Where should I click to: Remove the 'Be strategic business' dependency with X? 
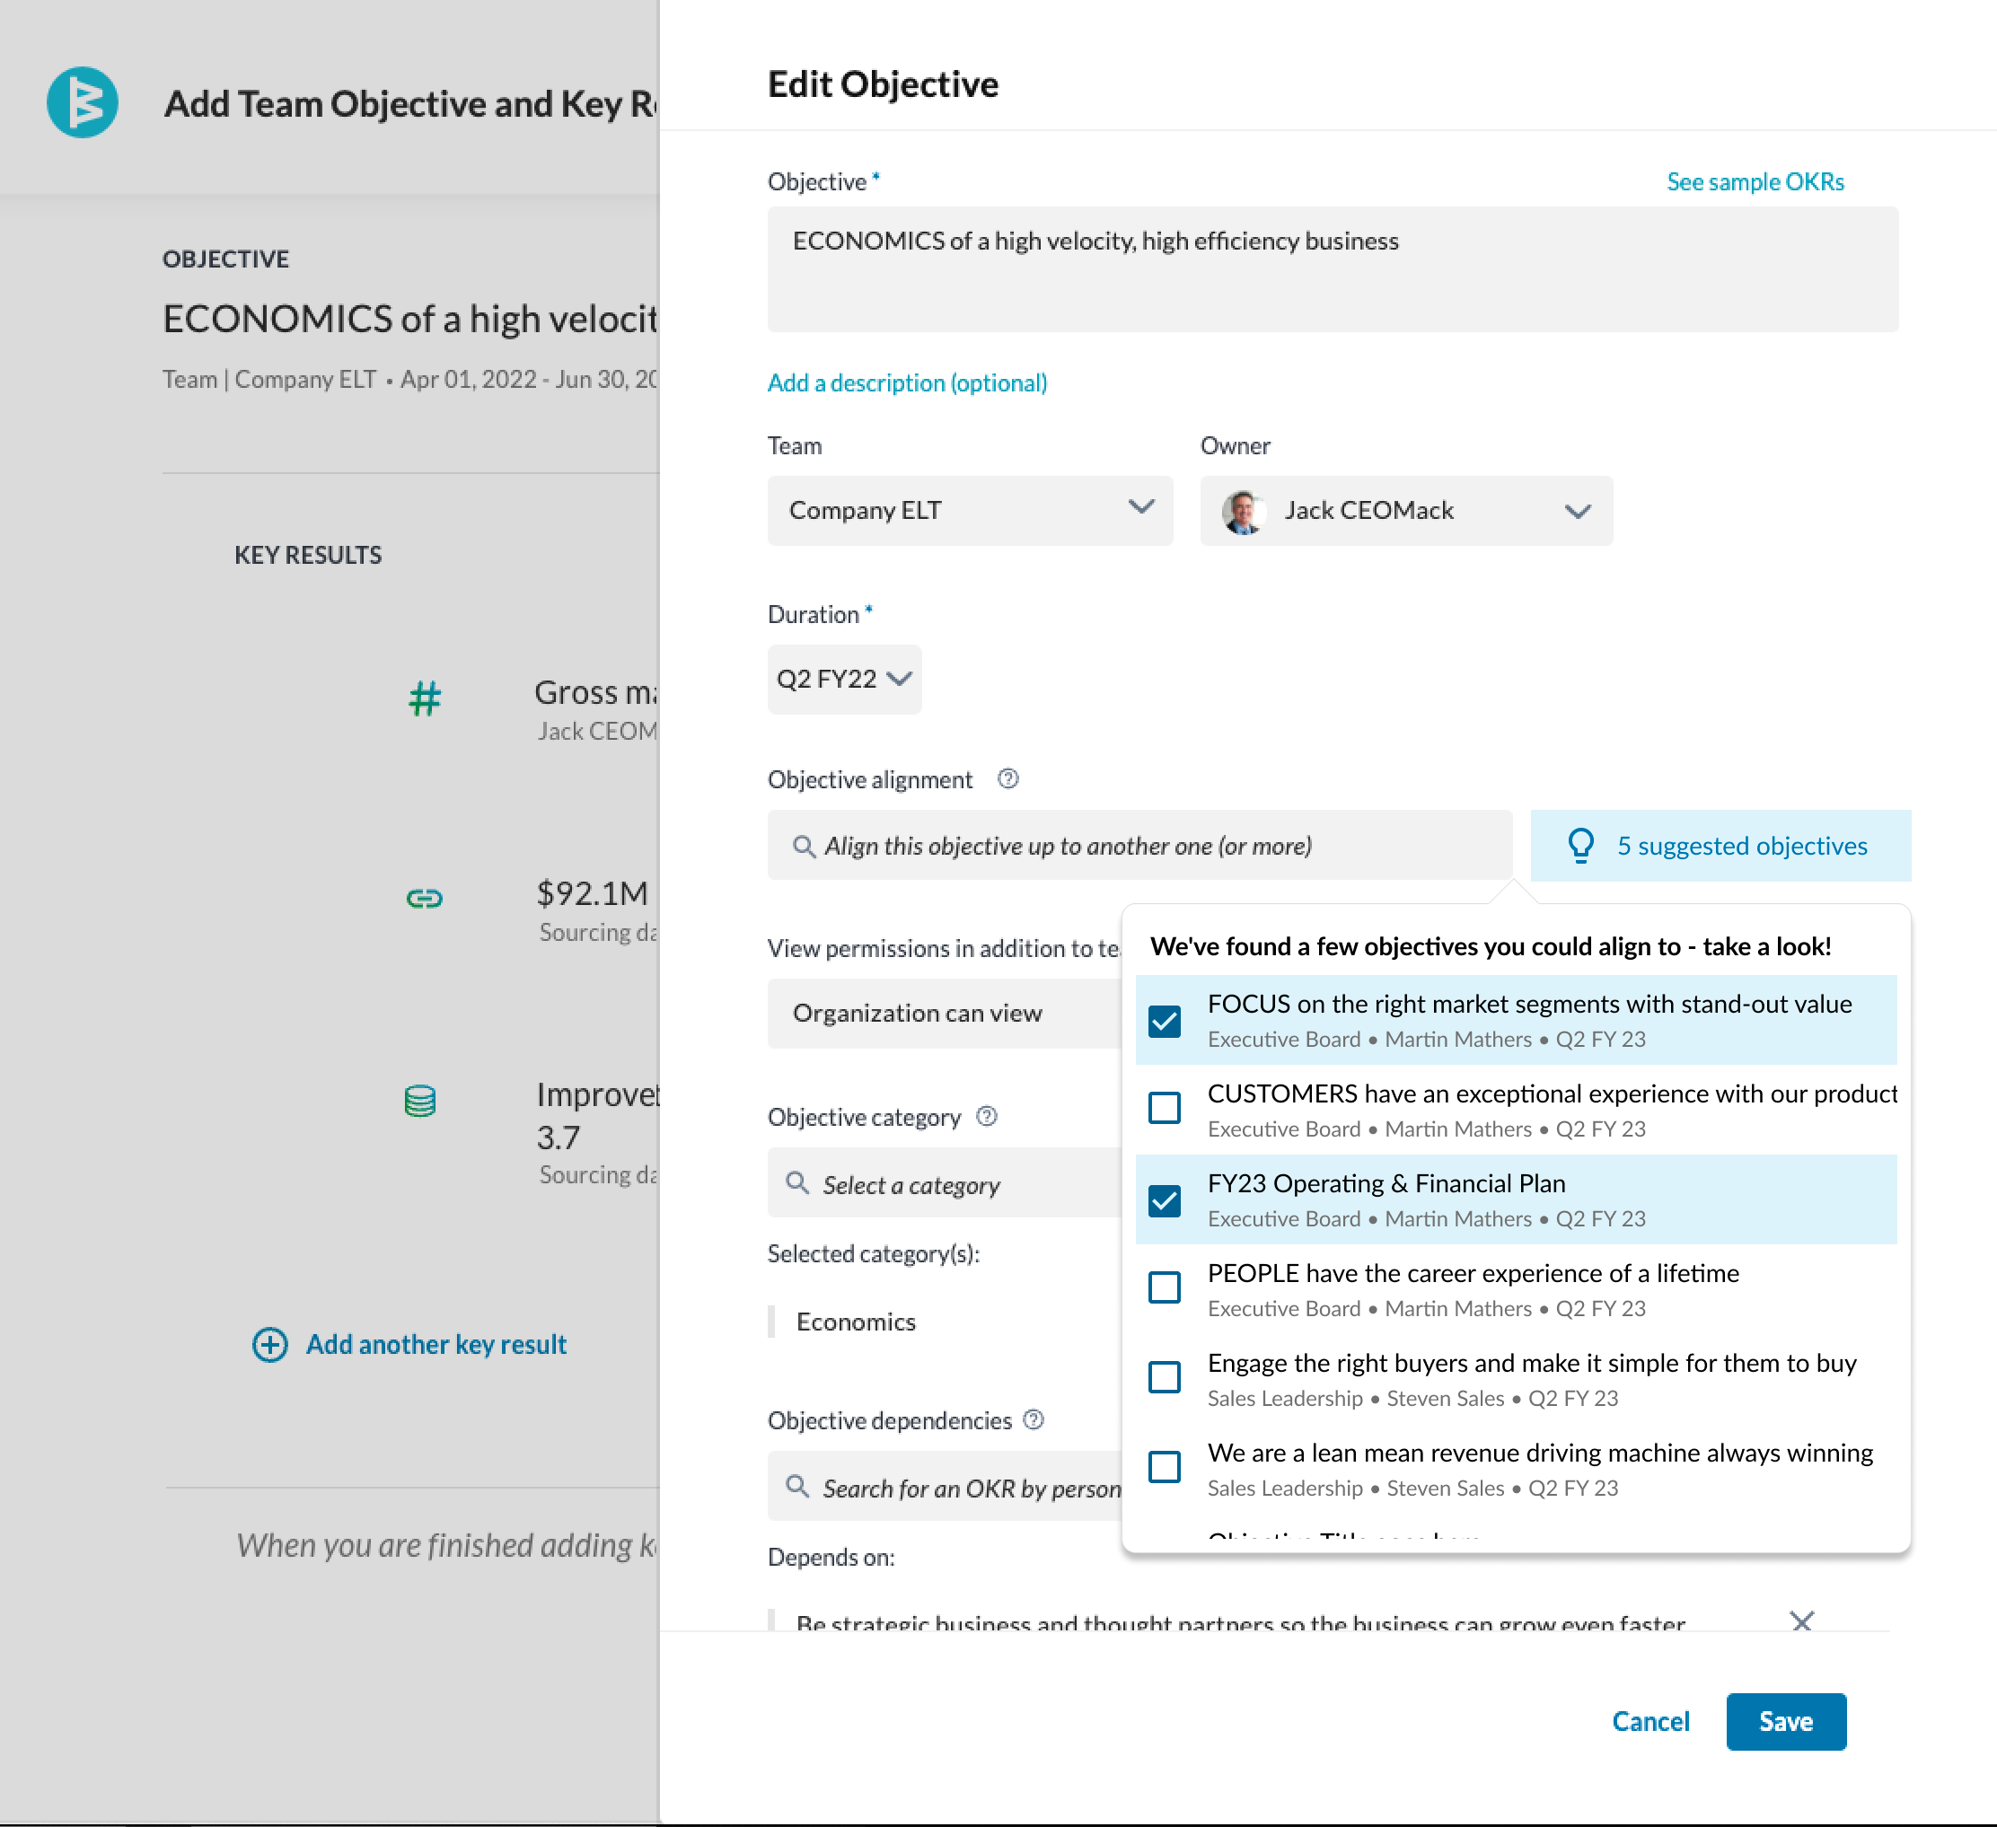click(x=1802, y=1621)
